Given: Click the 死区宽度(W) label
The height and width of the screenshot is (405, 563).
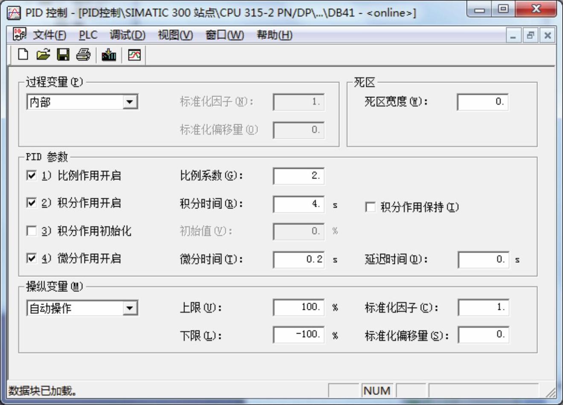Looking at the screenshot, I should [396, 102].
